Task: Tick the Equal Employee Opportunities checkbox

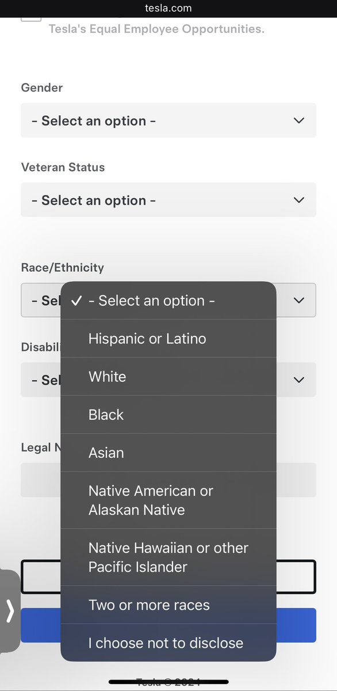Action: pyautogui.click(x=31, y=18)
